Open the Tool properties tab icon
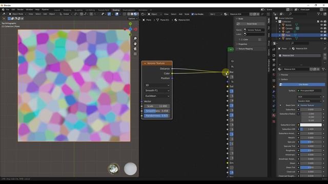 [x=274, y=49]
